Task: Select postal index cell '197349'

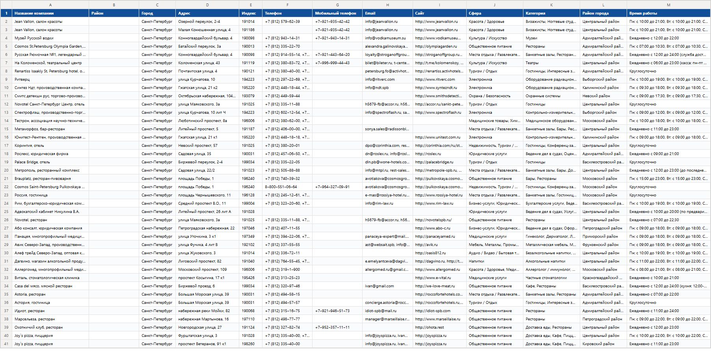Action: 251,237
